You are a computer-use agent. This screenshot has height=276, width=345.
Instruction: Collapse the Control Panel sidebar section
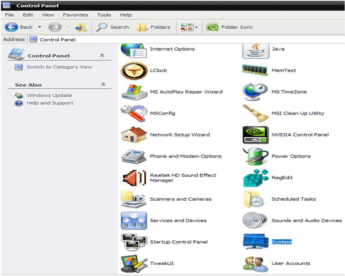pyautogui.click(x=102, y=55)
